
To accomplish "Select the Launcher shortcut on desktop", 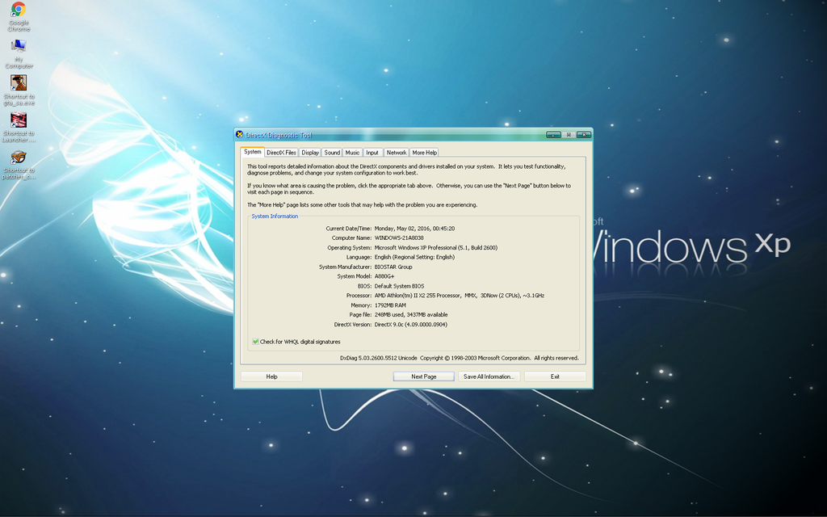I will 19,120.
